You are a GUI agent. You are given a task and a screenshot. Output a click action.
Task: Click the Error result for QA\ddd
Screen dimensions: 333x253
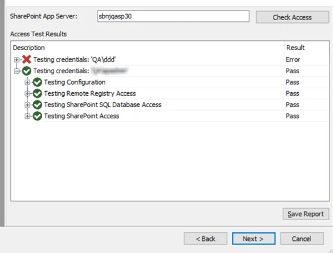[x=293, y=60]
